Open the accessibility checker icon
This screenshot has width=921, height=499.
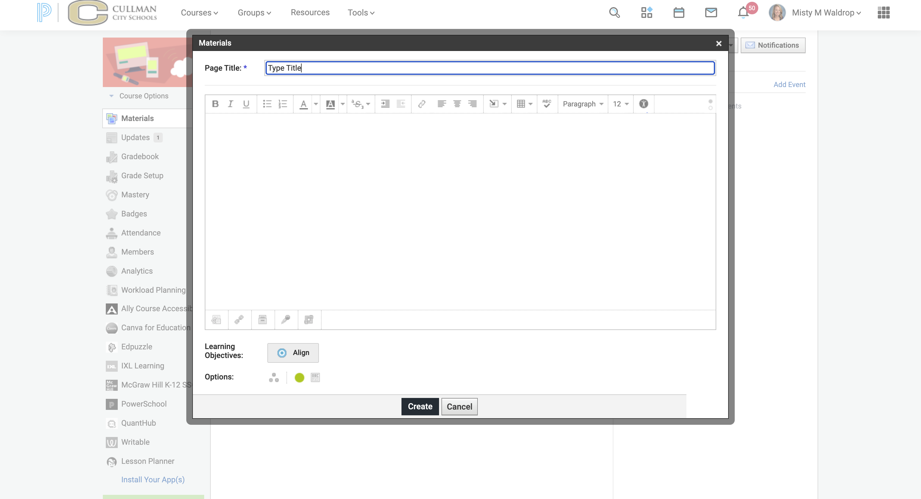[x=644, y=104]
